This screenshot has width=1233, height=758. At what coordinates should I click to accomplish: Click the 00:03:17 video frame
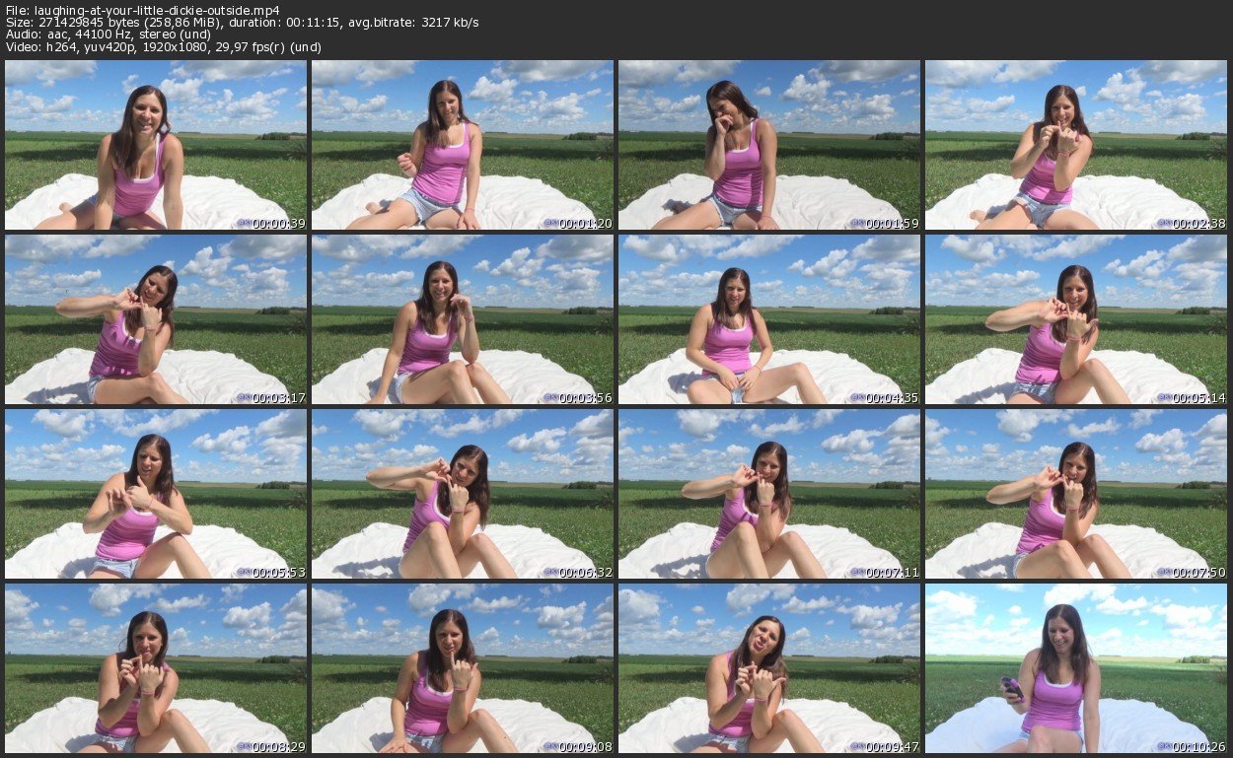[156, 319]
